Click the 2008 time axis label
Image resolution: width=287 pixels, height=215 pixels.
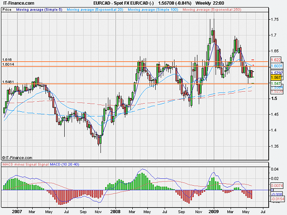[x=115, y=212]
